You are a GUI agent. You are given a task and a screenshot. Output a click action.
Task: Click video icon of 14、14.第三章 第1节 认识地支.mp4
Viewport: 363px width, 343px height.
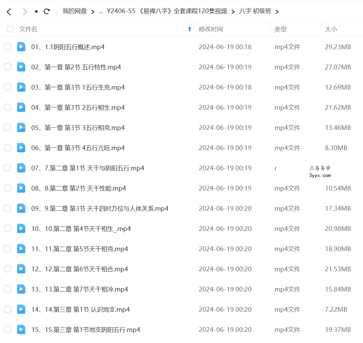pyautogui.click(x=21, y=309)
